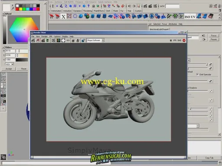Open the Options menu in Render View

click(57, 36)
